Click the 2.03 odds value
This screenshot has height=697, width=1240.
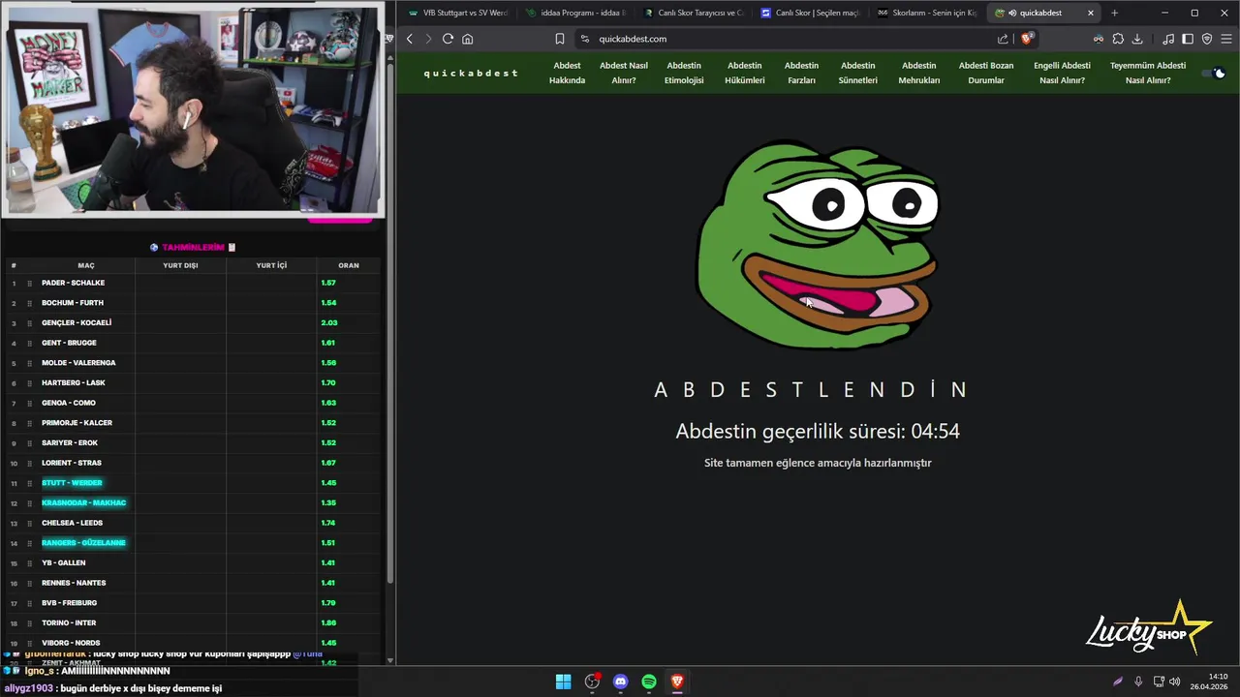pos(328,322)
